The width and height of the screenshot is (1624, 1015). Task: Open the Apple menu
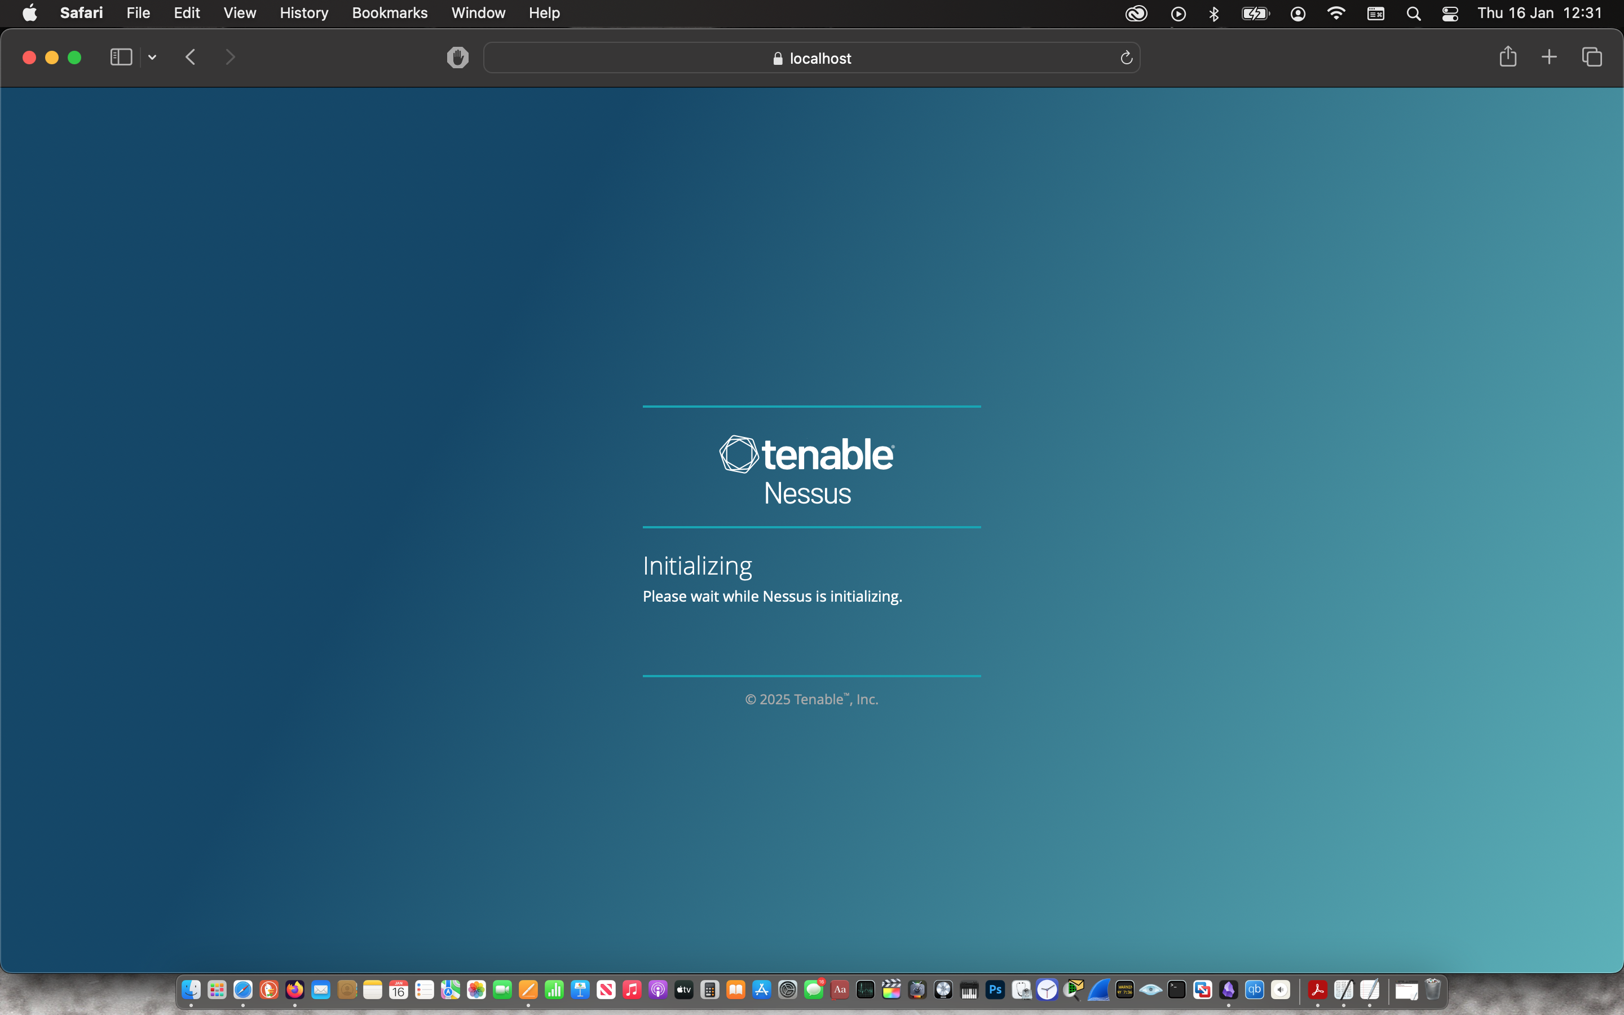(x=29, y=14)
